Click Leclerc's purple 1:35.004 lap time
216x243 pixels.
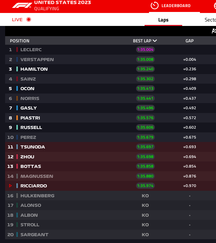tap(145, 49)
